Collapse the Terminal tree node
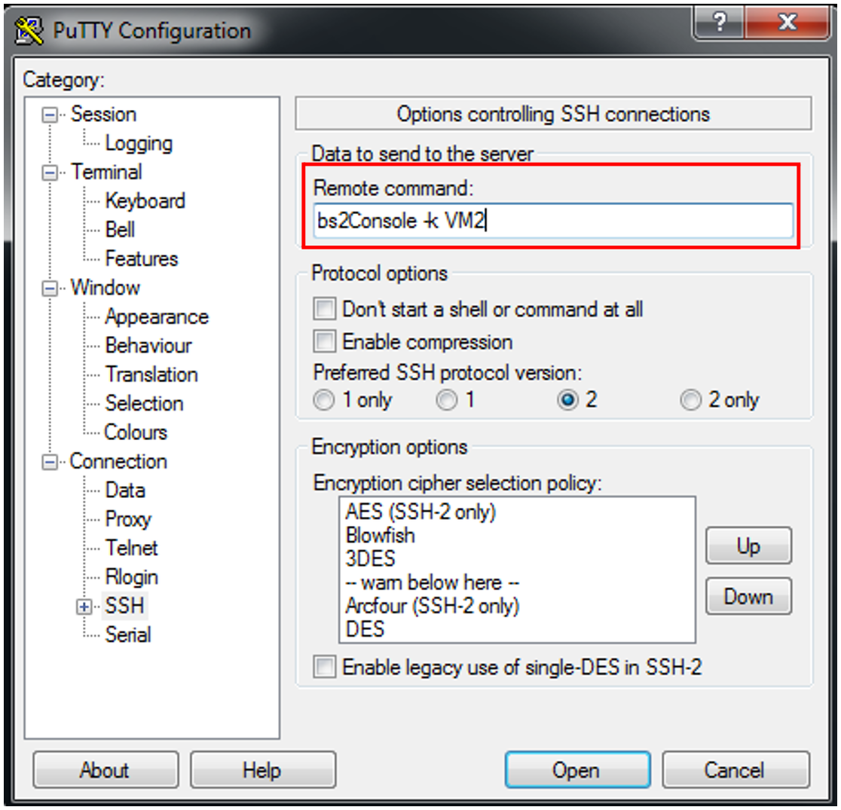This screenshot has height=810, width=841. pyautogui.click(x=50, y=173)
